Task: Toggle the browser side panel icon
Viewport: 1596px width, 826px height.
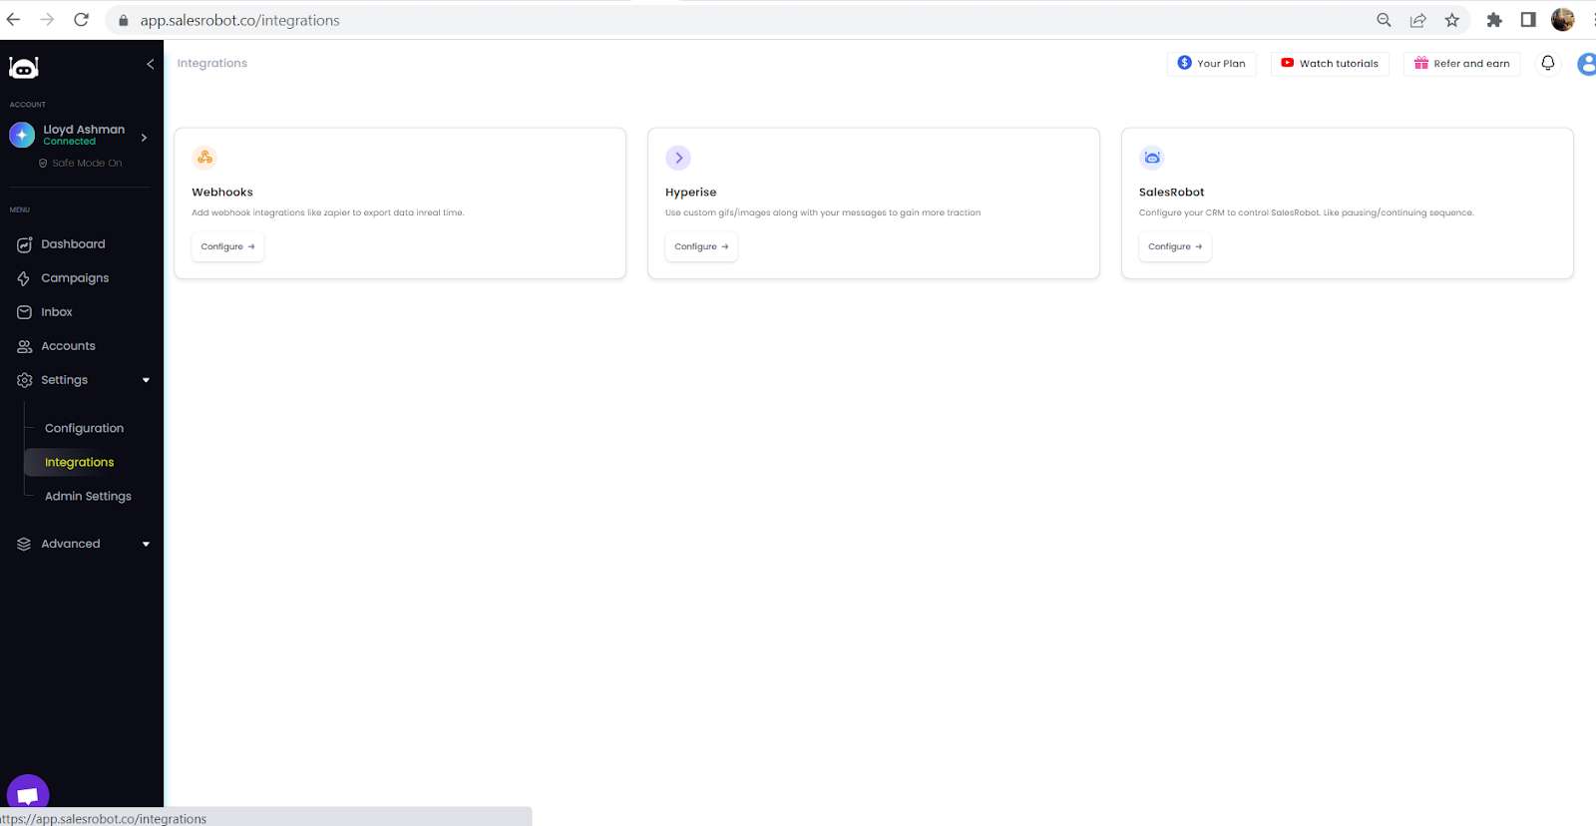Action: (x=1528, y=20)
